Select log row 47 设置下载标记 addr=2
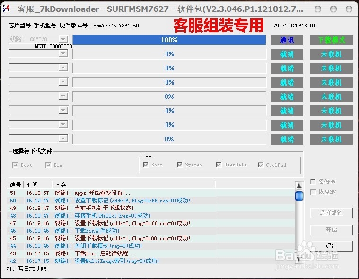 [x=151, y=223]
